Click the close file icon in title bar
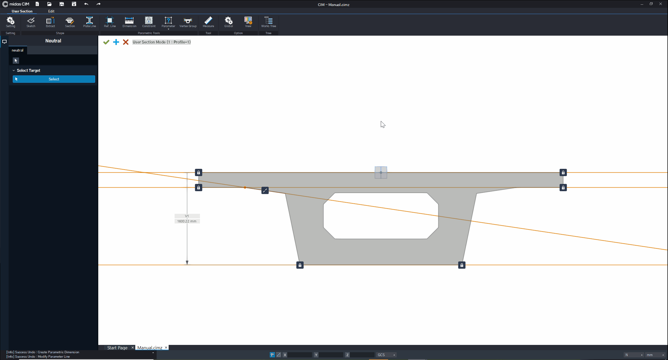The height and width of the screenshot is (360, 668). point(74,4)
